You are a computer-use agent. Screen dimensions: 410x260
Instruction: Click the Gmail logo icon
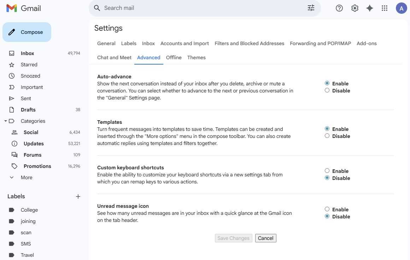(12, 8)
